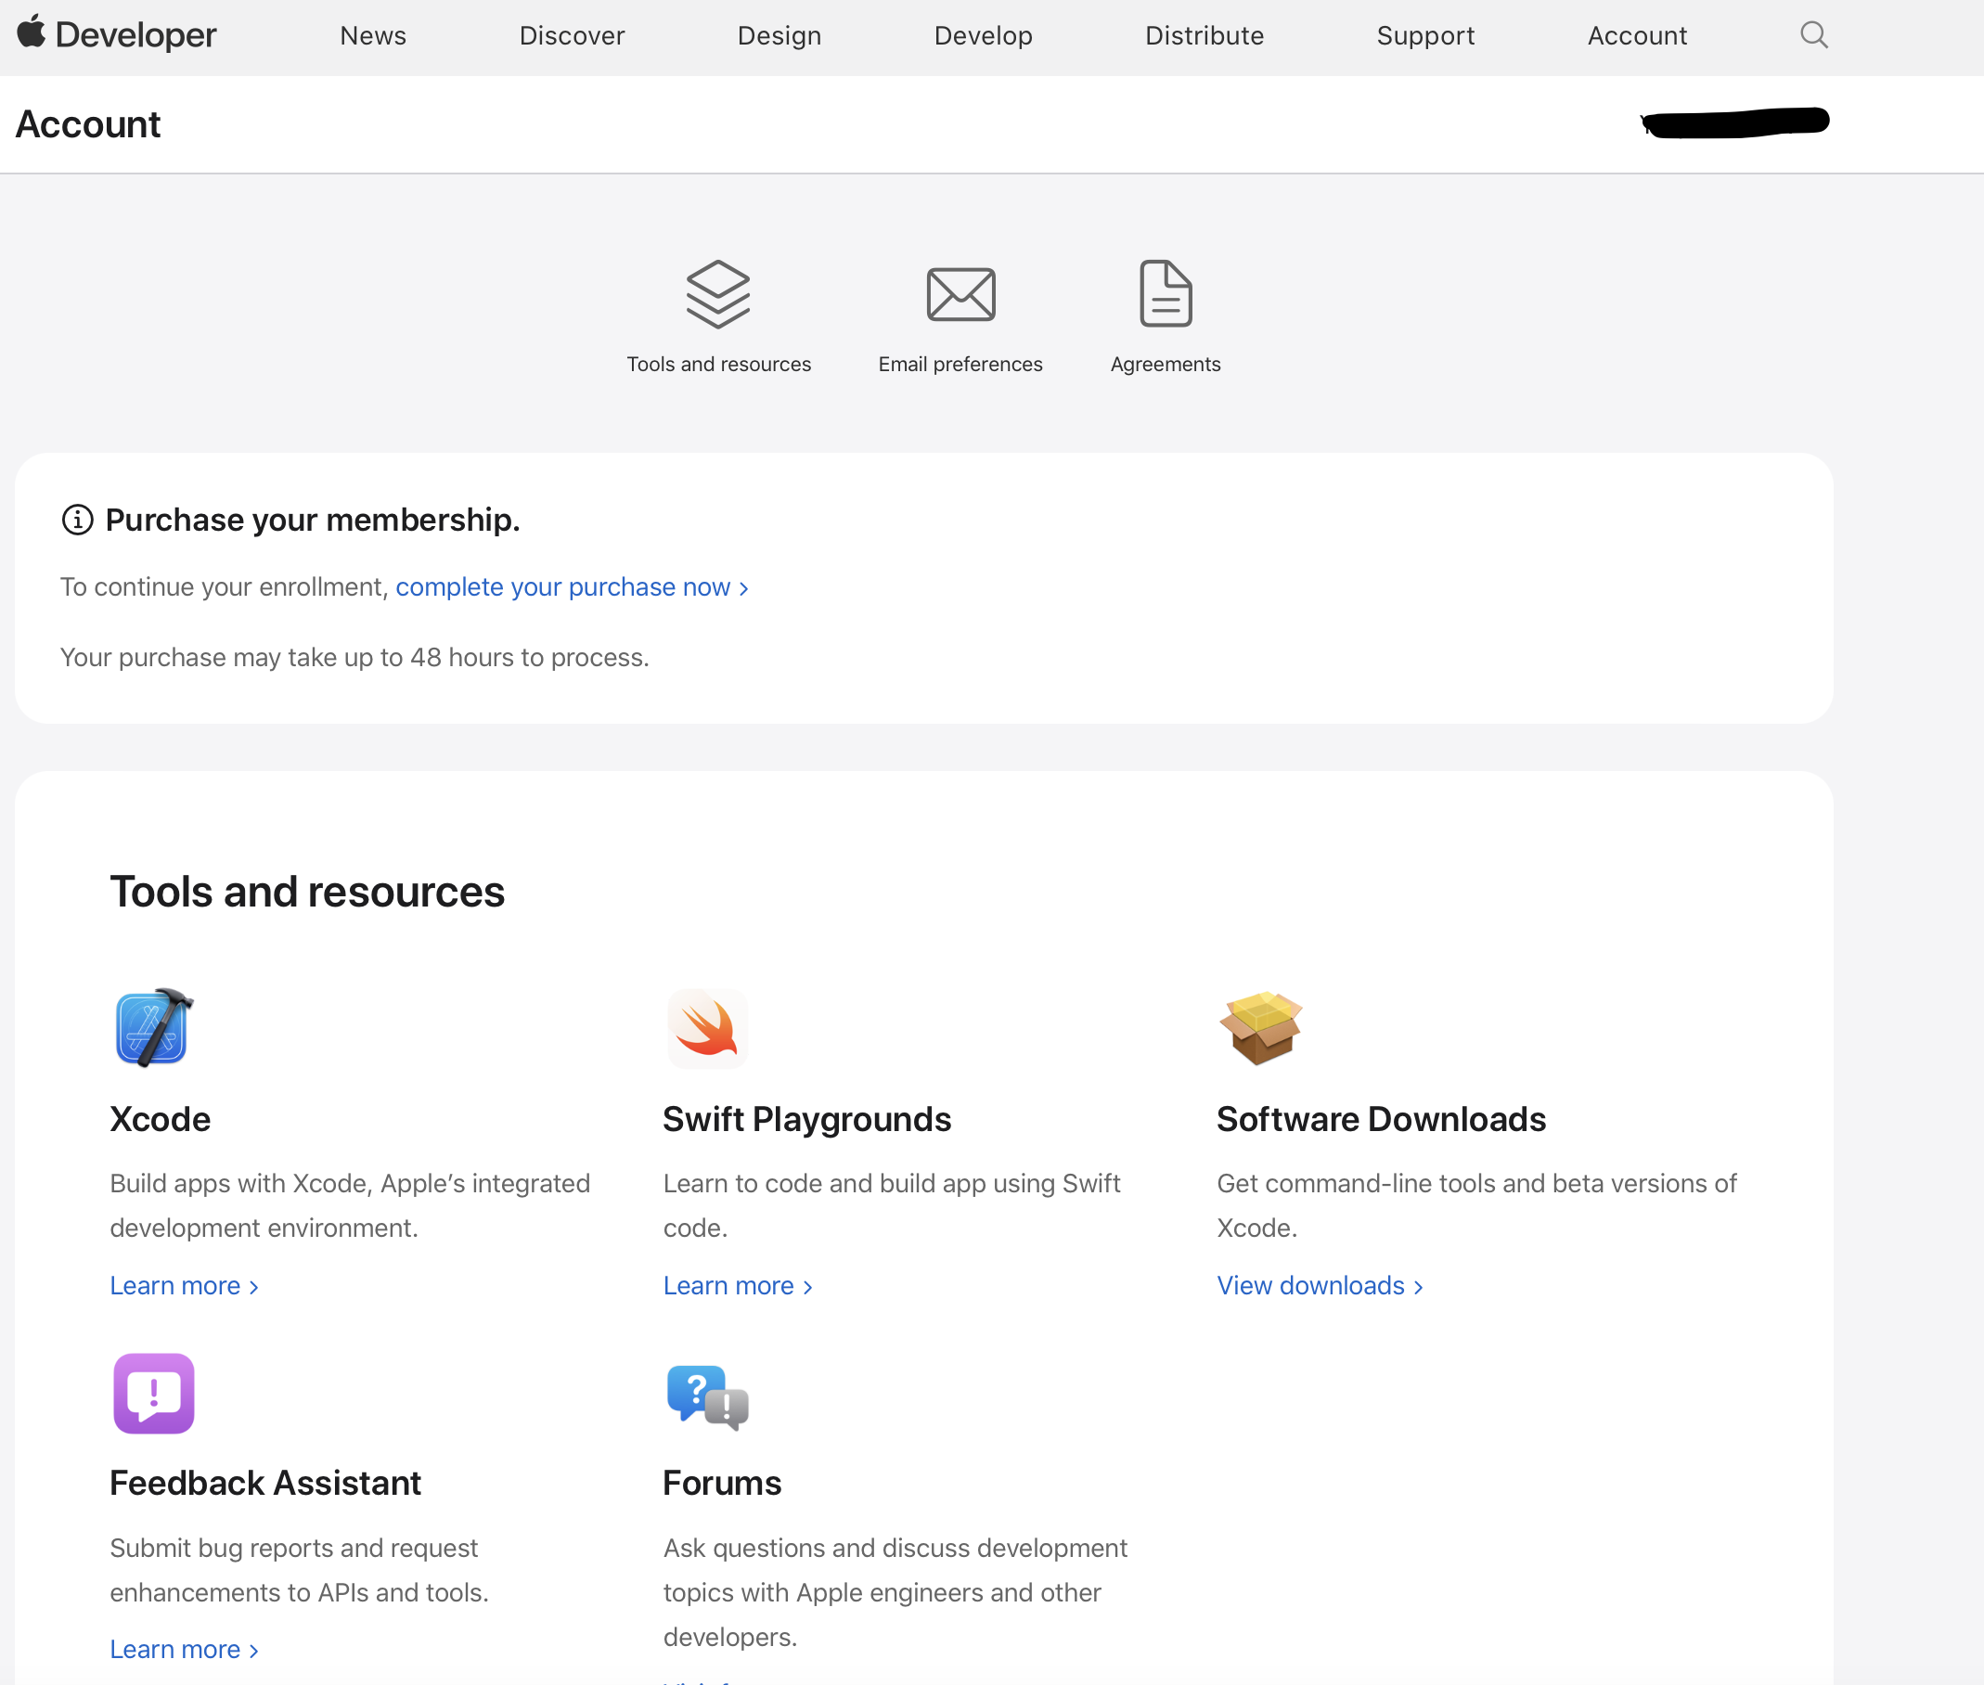Viewport: 1984px width, 1685px height.
Task: Open the Support menu item
Action: point(1425,36)
